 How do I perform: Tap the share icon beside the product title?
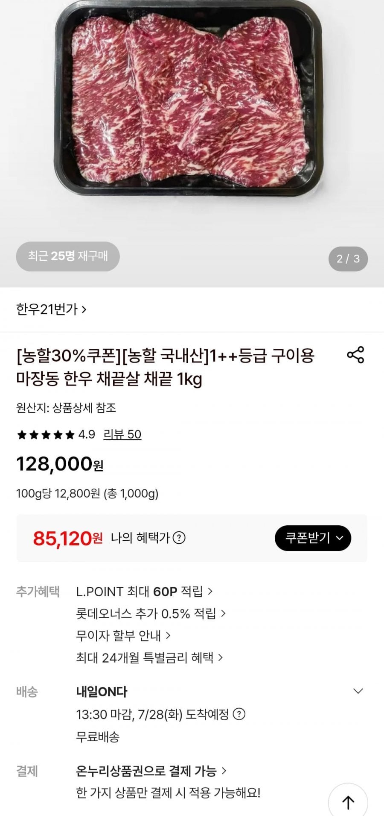(x=355, y=355)
